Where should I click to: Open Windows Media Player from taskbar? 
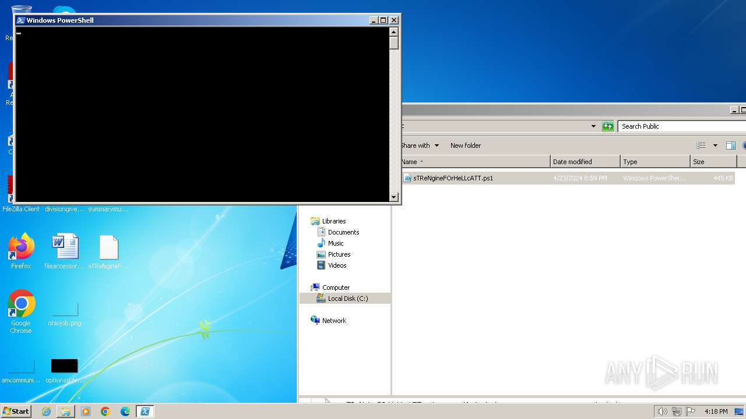coord(86,411)
